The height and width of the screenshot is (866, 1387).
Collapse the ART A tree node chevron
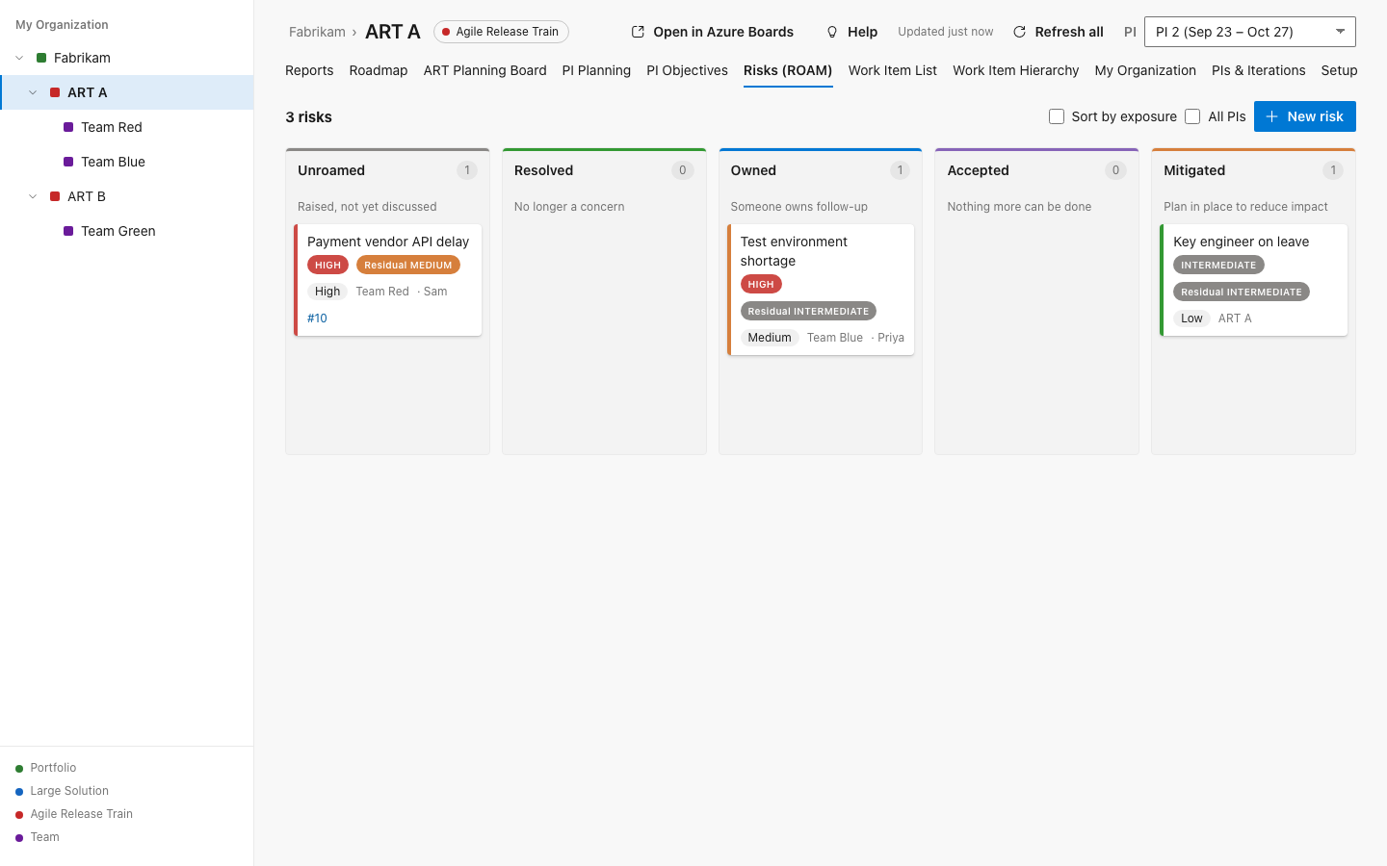[33, 92]
